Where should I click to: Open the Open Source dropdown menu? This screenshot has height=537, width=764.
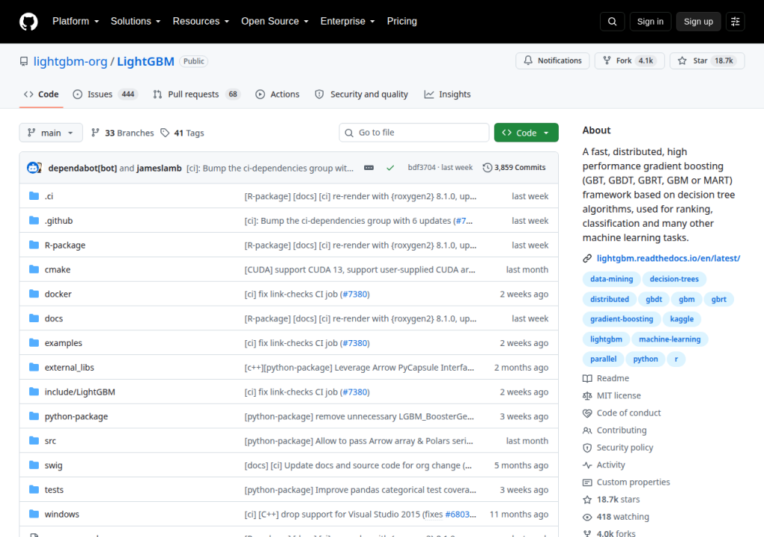(275, 22)
